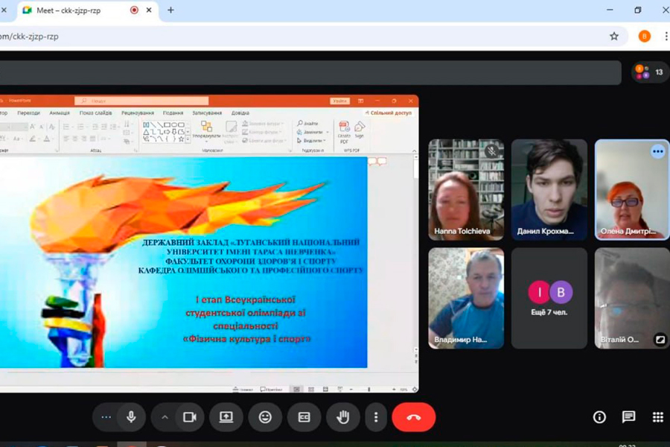
Task: Click the ribbon display options icon in PowerPoint
Action: 360,101
